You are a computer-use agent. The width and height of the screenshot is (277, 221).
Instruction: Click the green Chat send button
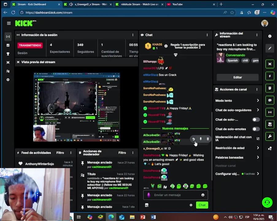[x=202, y=205]
